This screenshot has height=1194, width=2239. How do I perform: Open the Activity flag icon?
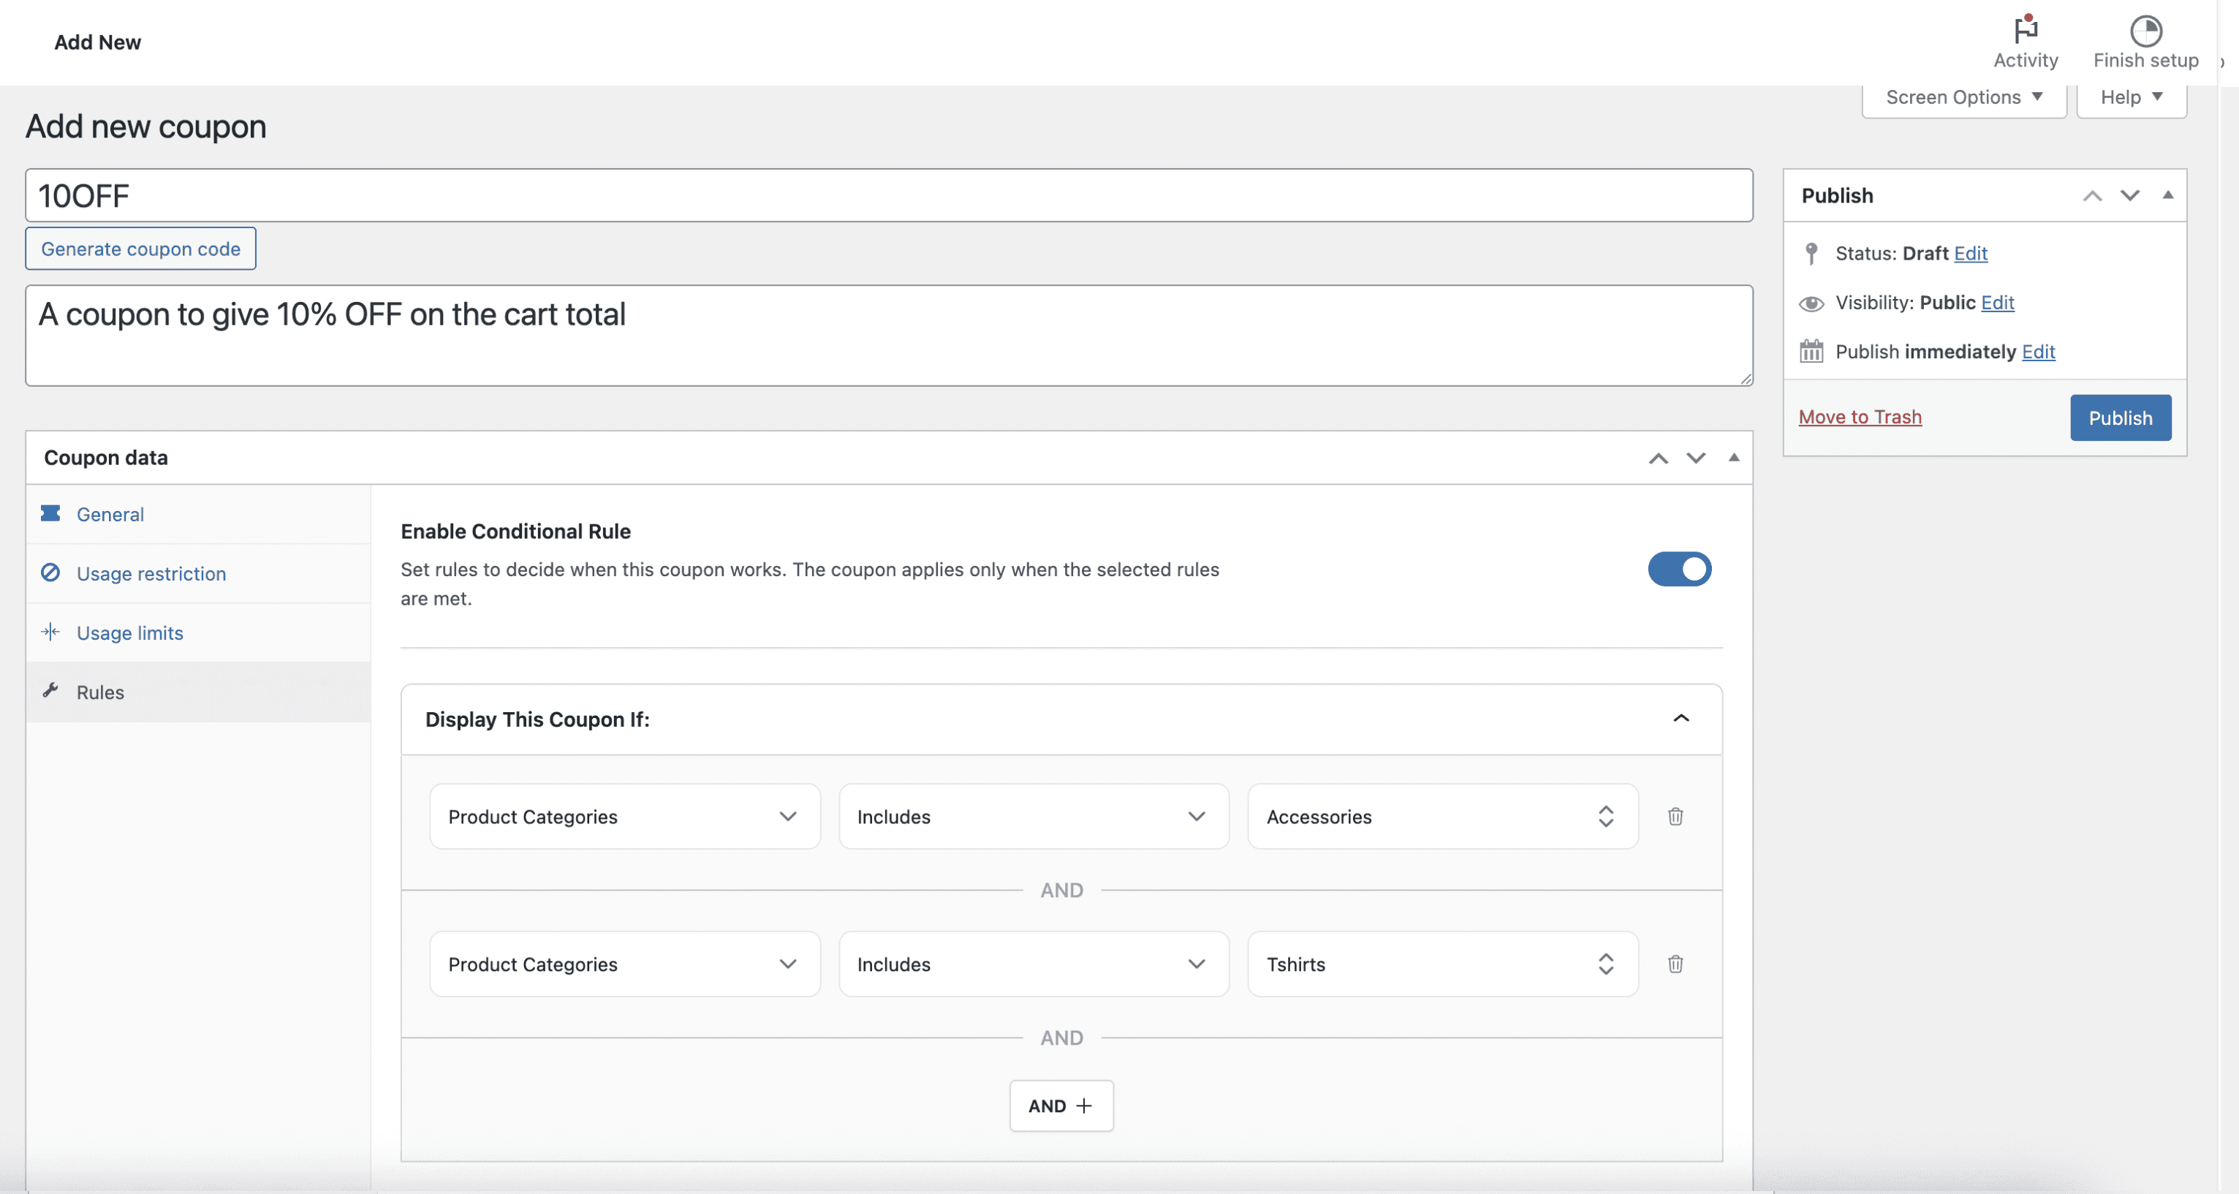2025,31
